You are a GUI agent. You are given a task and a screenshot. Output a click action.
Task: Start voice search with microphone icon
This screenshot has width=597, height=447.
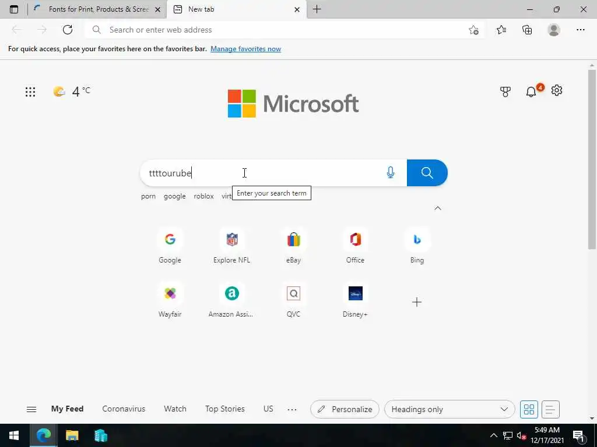[390, 172]
